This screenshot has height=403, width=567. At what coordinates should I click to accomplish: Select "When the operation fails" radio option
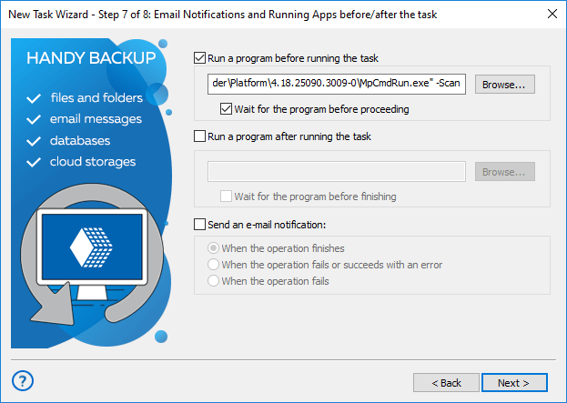tap(214, 281)
